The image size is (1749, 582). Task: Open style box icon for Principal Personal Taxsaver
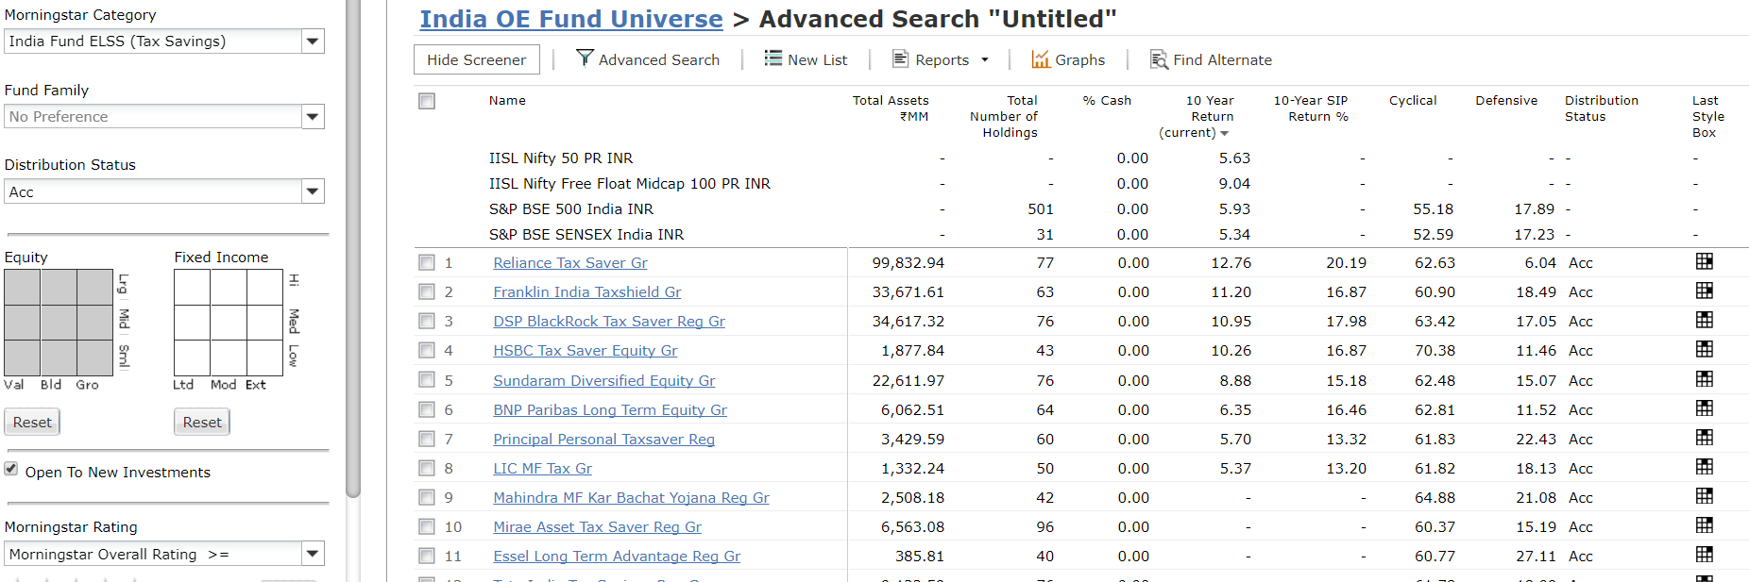pos(1704,438)
